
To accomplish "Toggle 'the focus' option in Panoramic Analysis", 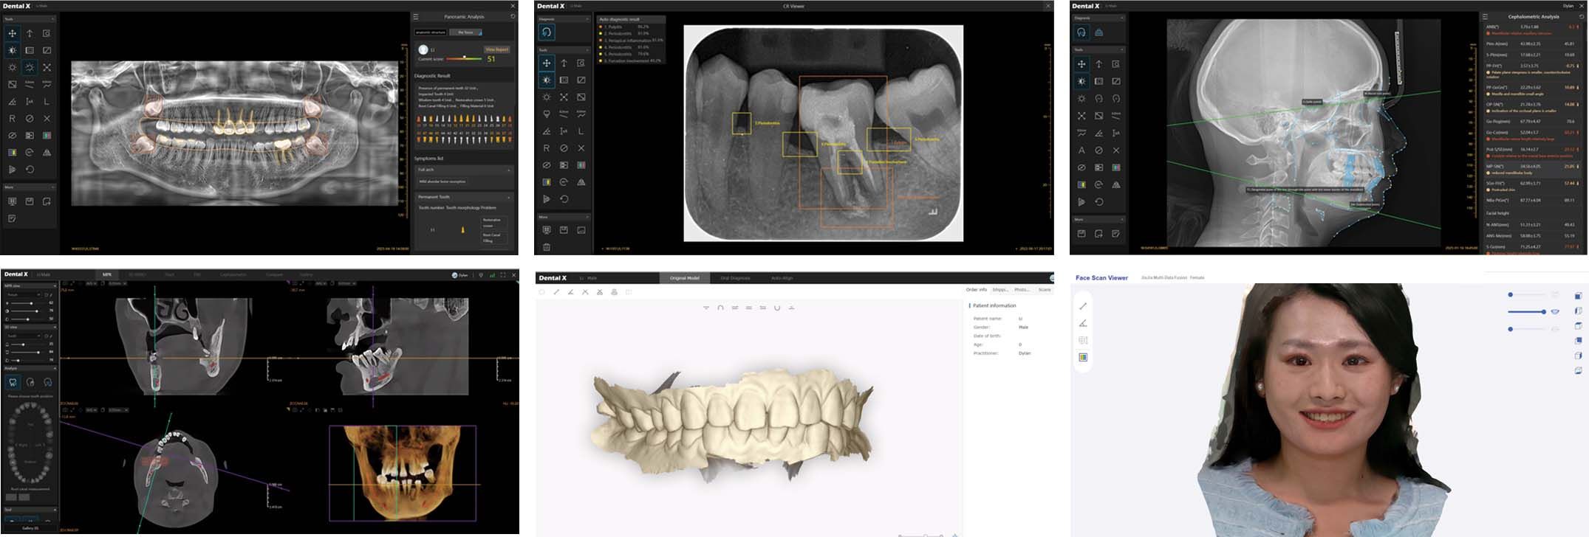I will pos(466,32).
